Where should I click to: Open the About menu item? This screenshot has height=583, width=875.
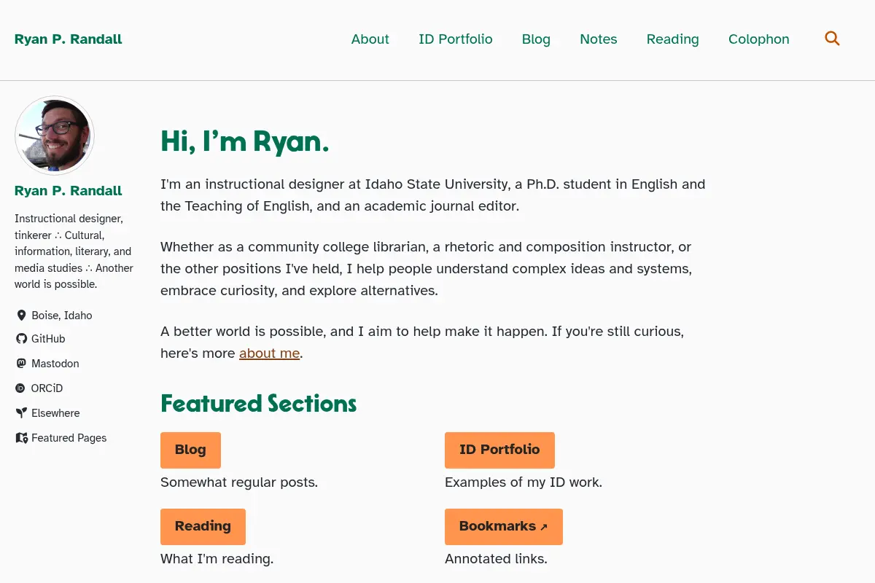coord(370,39)
